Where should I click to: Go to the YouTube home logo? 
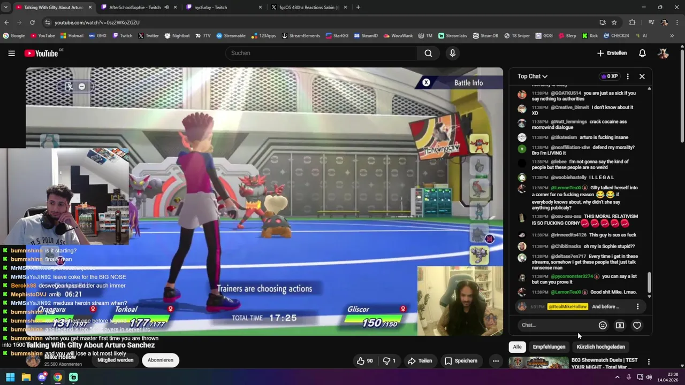[x=41, y=53]
